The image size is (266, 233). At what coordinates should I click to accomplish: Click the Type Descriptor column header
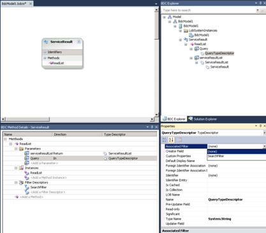pos(129,134)
